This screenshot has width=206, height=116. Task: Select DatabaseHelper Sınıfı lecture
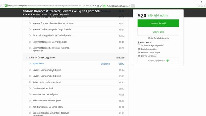coord(43,88)
